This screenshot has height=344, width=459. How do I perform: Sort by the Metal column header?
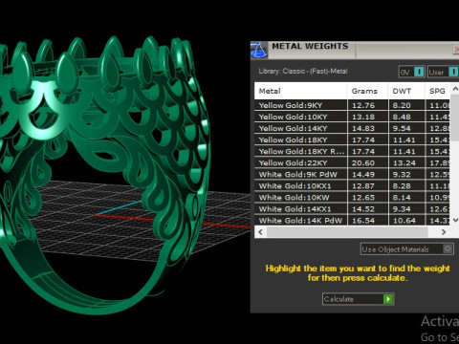[300, 91]
